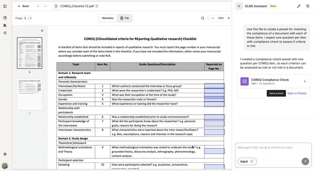Switch to the File tab
Image resolution: width=315 pixels, height=171 pixels.
coord(124,18)
